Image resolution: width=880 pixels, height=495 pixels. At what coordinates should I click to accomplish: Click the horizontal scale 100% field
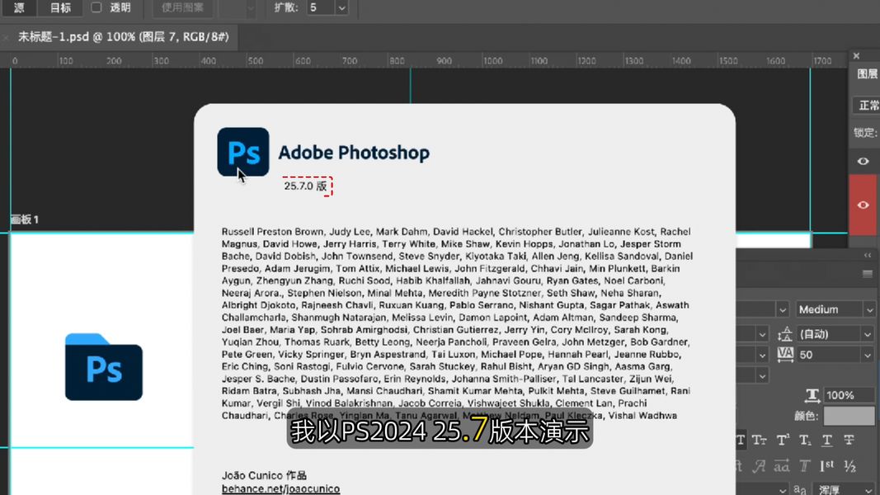click(849, 395)
